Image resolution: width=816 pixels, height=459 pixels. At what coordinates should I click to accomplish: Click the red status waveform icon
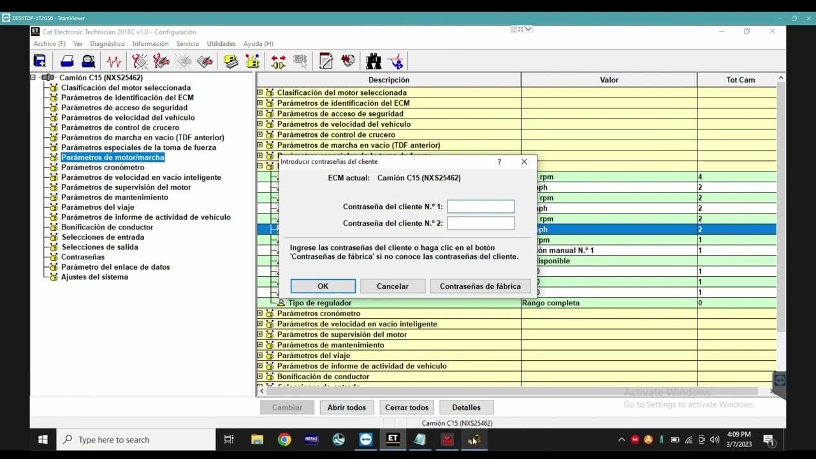point(114,61)
